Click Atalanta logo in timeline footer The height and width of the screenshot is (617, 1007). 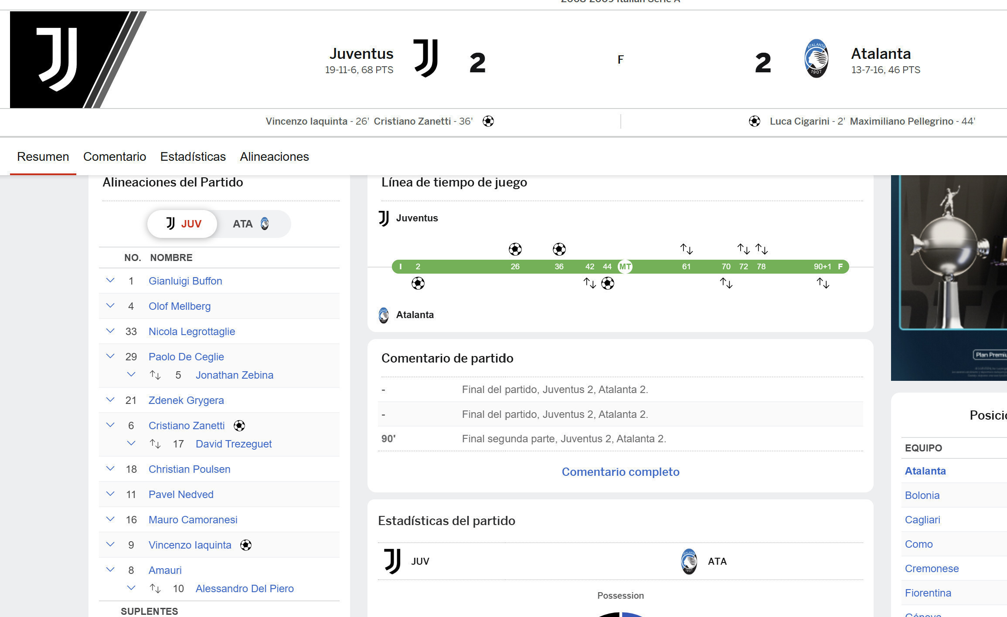pos(384,315)
